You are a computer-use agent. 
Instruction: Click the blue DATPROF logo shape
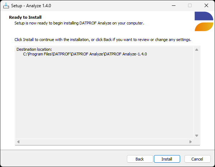204,16
